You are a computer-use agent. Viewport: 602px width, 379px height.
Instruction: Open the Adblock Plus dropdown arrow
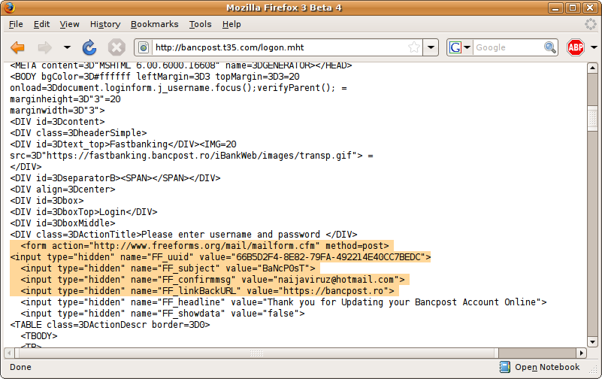click(594, 47)
